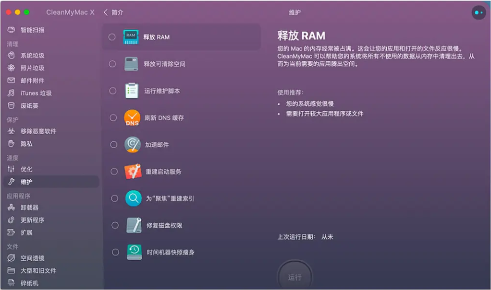491x290 pixels.
Task: Open 更新程序 module
Action: tap(26, 220)
